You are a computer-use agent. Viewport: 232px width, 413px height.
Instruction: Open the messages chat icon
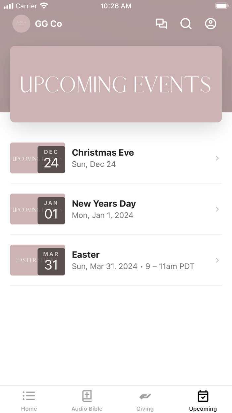coord(161,24)
